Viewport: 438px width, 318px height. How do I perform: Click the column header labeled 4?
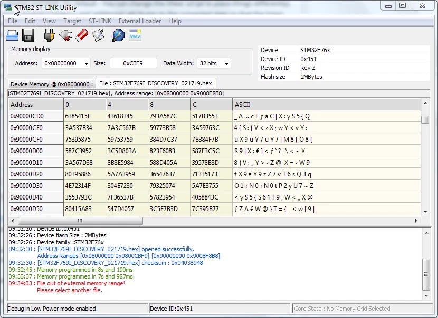click(x=127, y=105)
